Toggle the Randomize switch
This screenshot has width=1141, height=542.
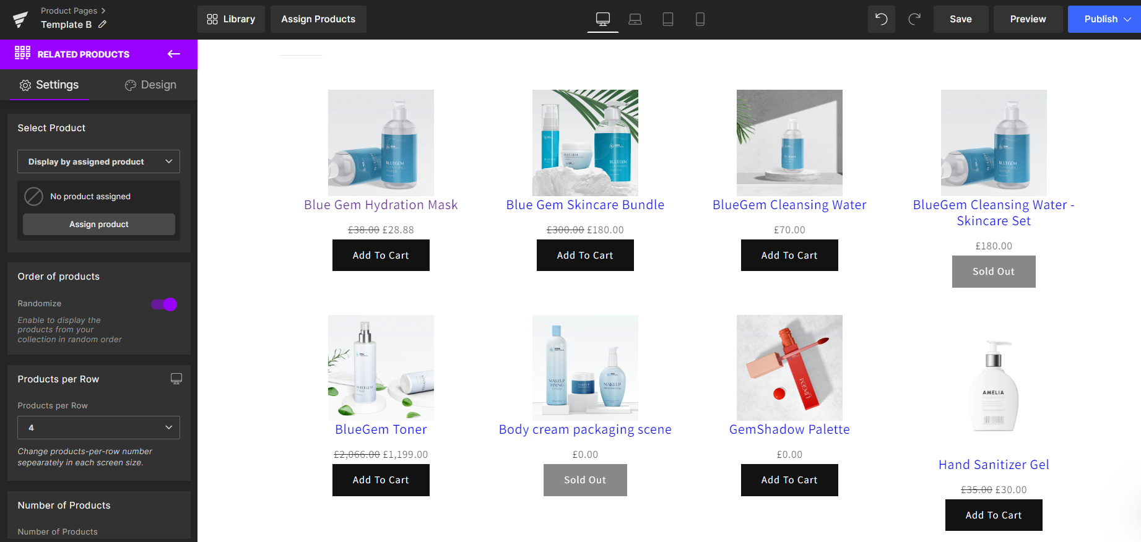(164, 304)
